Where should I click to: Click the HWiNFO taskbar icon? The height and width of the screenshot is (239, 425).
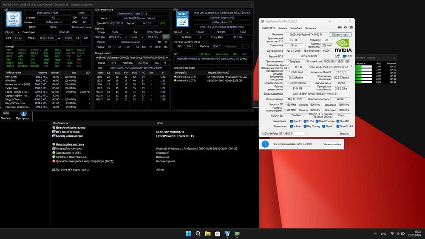pos(227,233)
